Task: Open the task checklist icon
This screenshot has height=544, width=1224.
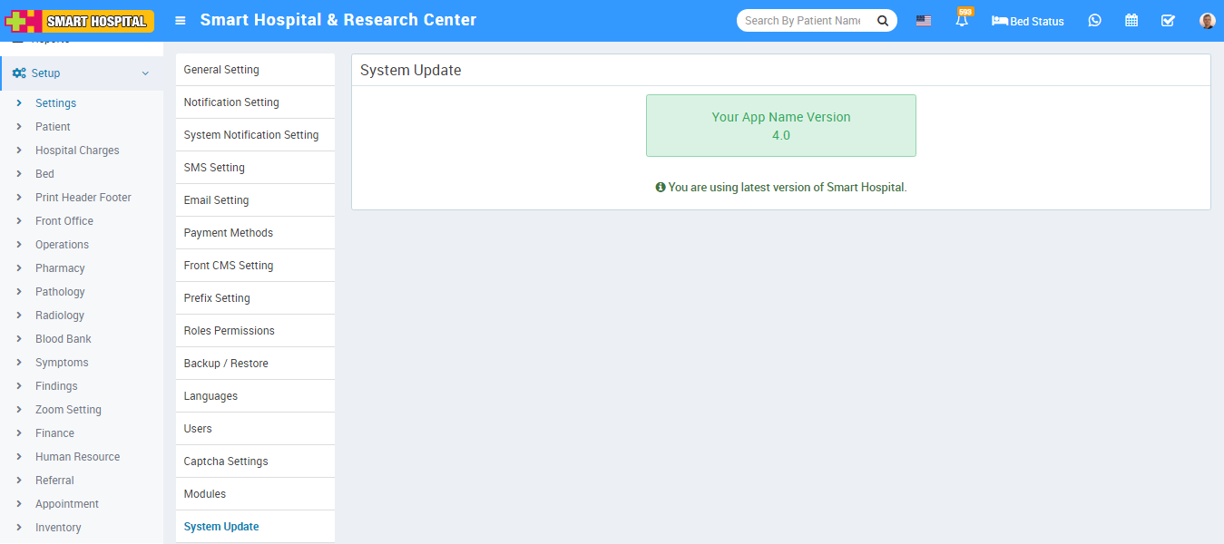Action: click(x=1168, y=21)
